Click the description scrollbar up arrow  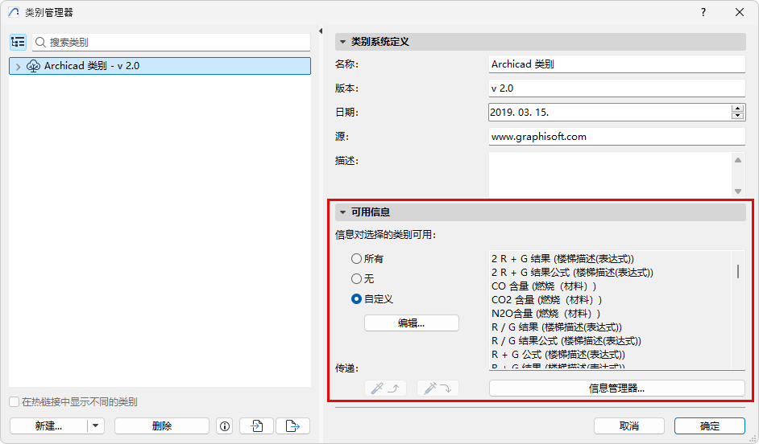[x=738, y=160]
